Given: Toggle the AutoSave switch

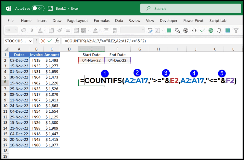Looking at the screenshot, I should (38, 8).
